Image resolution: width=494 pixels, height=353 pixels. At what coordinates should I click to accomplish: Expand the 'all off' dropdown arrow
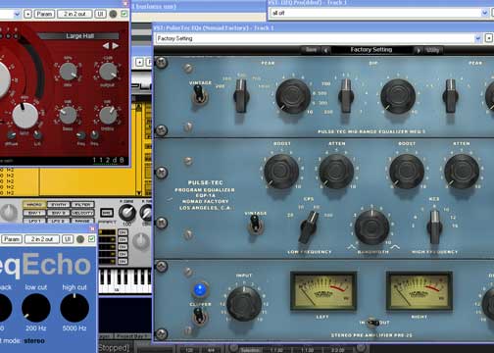click(x=485, y=13)
